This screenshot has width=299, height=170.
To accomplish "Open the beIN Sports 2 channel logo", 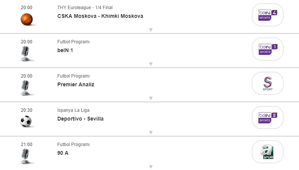I will (268, 118).
